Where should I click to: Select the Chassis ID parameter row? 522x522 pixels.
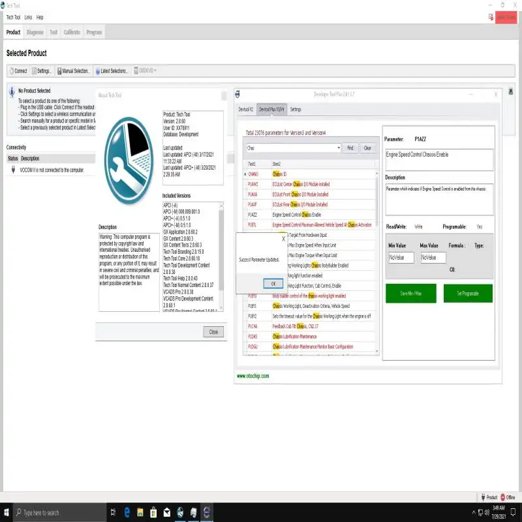coord(309,174)
